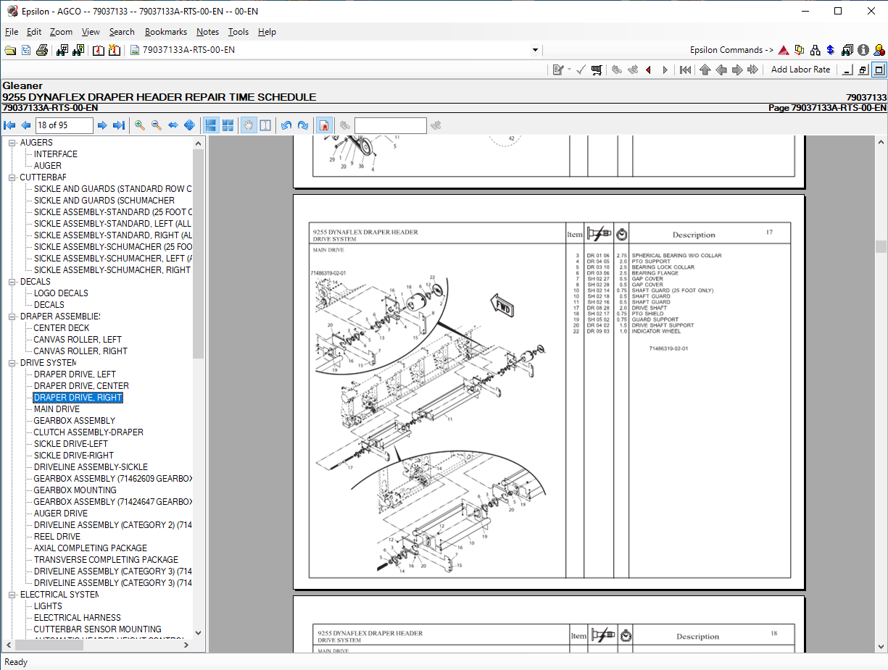Viewport: 888px width, 670px height.
Task: Go to the next page arrow
Action: pos(102,125)
